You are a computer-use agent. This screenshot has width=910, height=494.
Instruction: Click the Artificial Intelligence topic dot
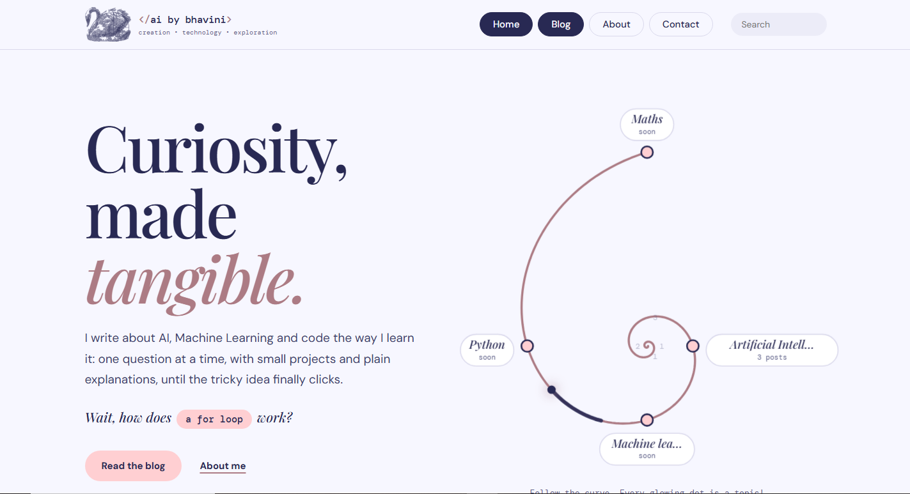click(x=693, y=346)
